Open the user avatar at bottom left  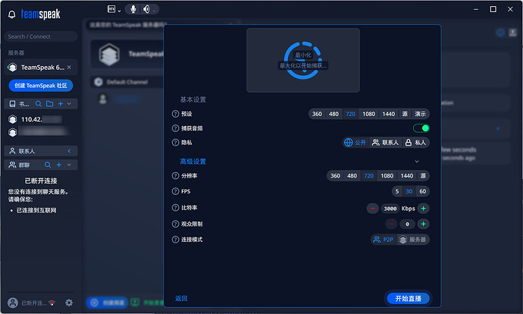tap(13, 303)
